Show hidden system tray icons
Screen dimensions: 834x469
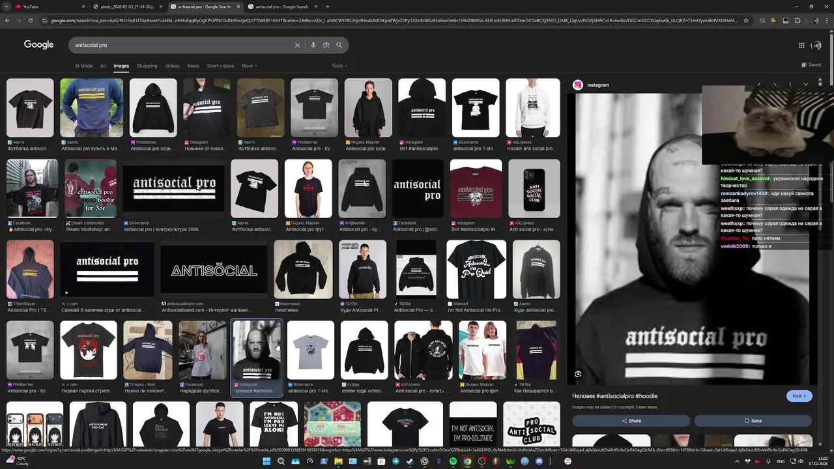tap(738, 461)
